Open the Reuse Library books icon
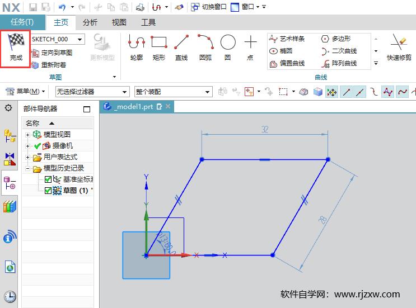The height and width of the screenshot is (308, 416). coord(10,207)
